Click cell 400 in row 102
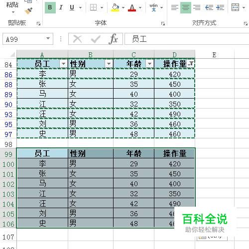The image size is (249, 249). coord(174,183)
